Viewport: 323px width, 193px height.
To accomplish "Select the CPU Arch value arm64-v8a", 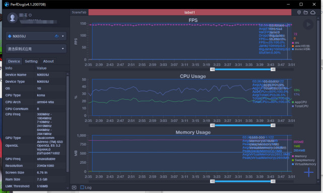I will [45, 102].
